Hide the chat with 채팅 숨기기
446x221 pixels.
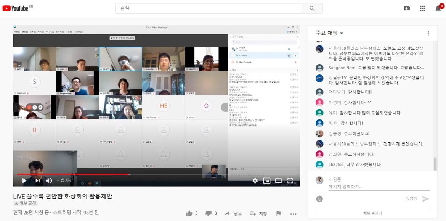click(372, 213)
